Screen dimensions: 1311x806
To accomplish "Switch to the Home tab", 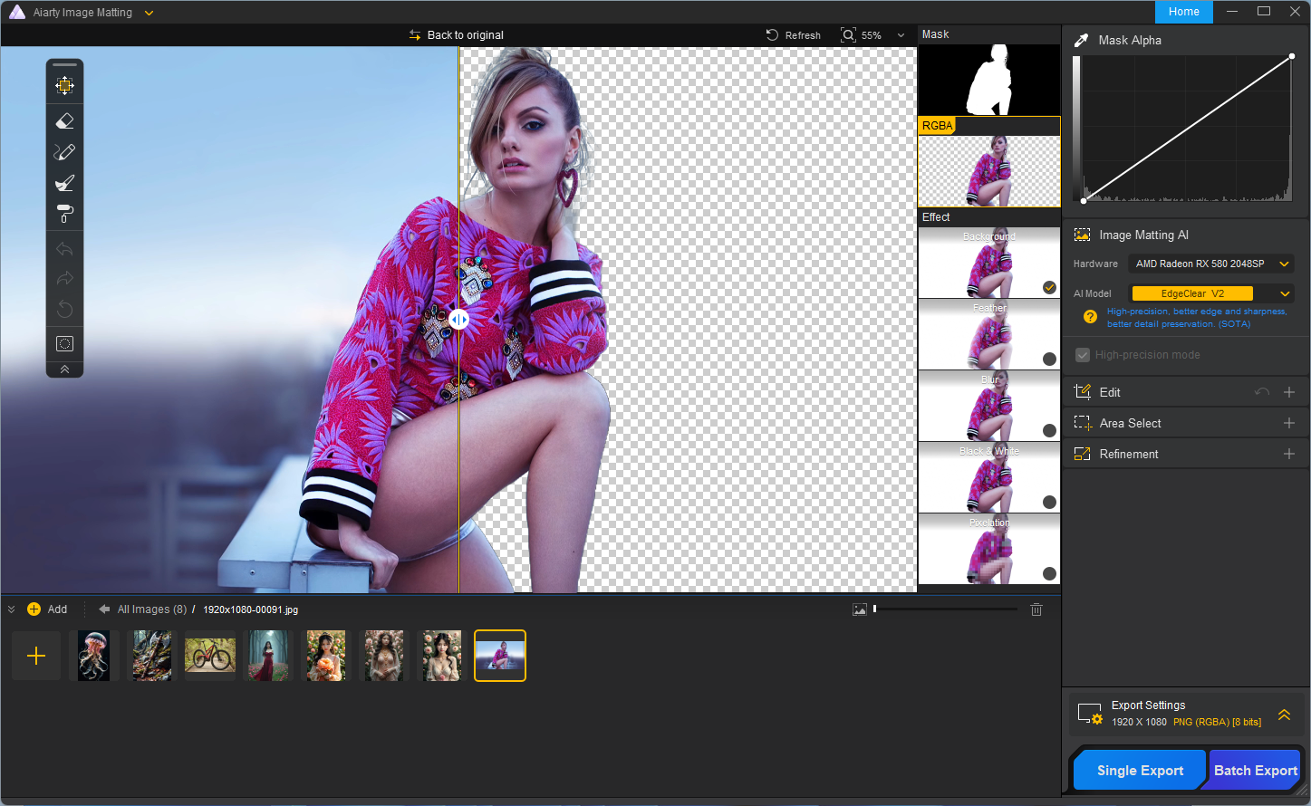I will tap(1183, 12).
